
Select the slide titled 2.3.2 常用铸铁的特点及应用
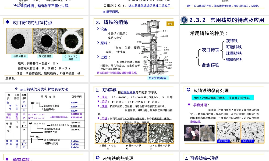click(225, 49)
